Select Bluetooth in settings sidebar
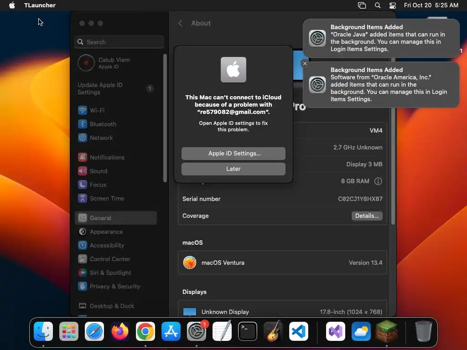Image resolution: width=467 pixels, height=350 pixels. 116,124
